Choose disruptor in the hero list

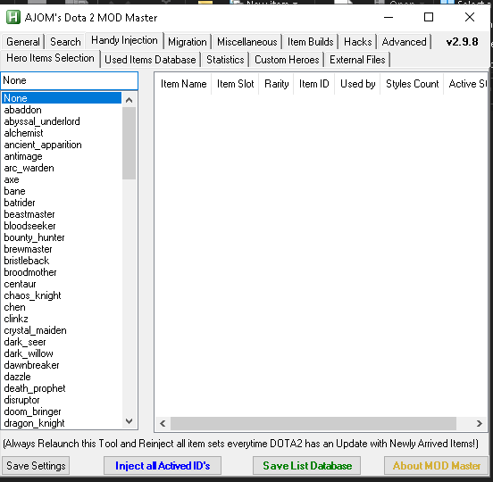coord(62,400)
